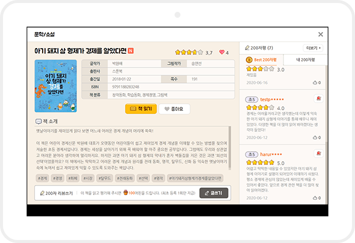Click the acorn reward icon
The height and width of the screenshot is (243, 355).
tap(125, 193)
